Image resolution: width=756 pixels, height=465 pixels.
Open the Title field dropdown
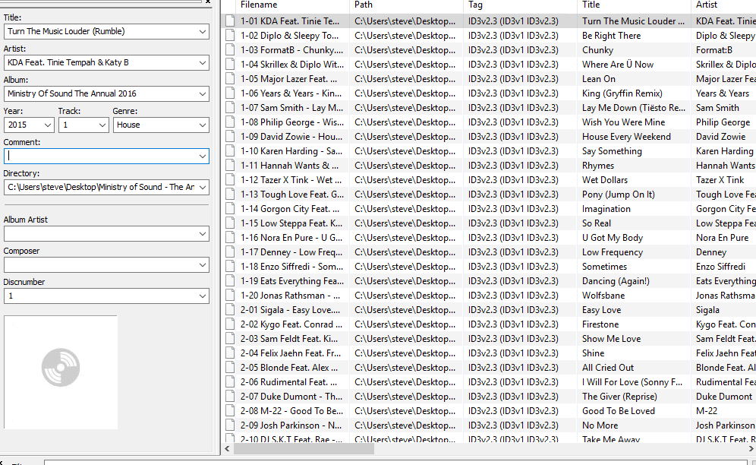(x=203, y=31)
